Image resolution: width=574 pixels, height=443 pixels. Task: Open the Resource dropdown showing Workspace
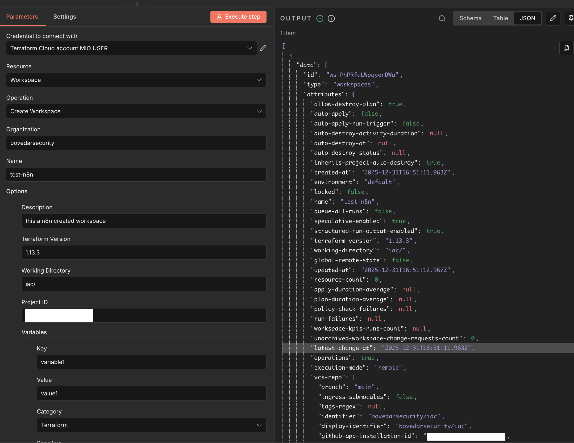pos(136,80)
